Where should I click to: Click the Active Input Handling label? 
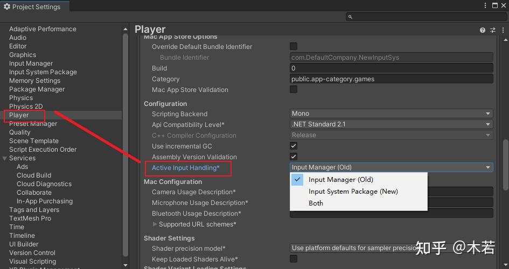coord(186,167)
